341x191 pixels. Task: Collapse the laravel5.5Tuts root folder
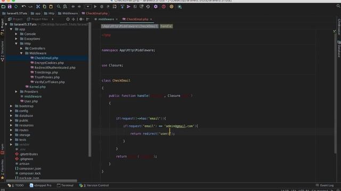[6, 24]
